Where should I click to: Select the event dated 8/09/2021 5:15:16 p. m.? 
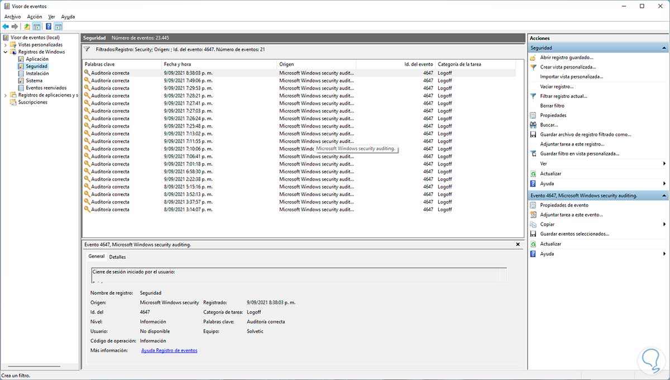299,187
